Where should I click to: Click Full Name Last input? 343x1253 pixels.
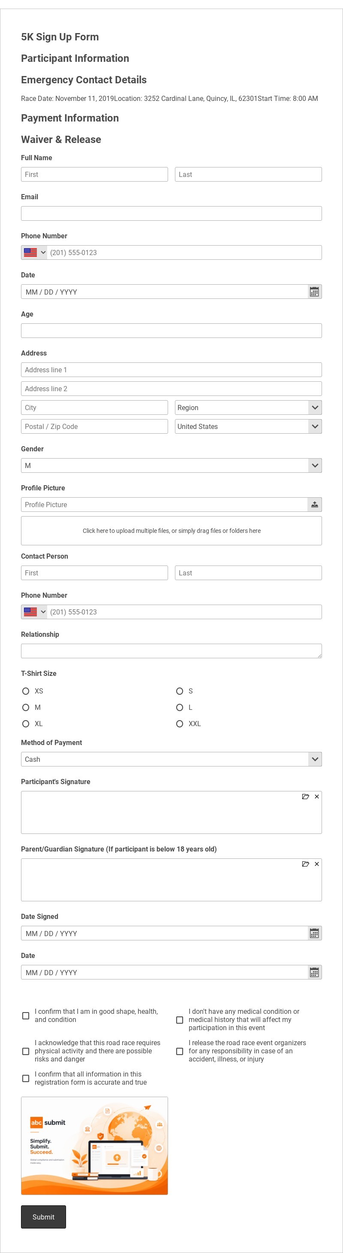coord(248,174)
